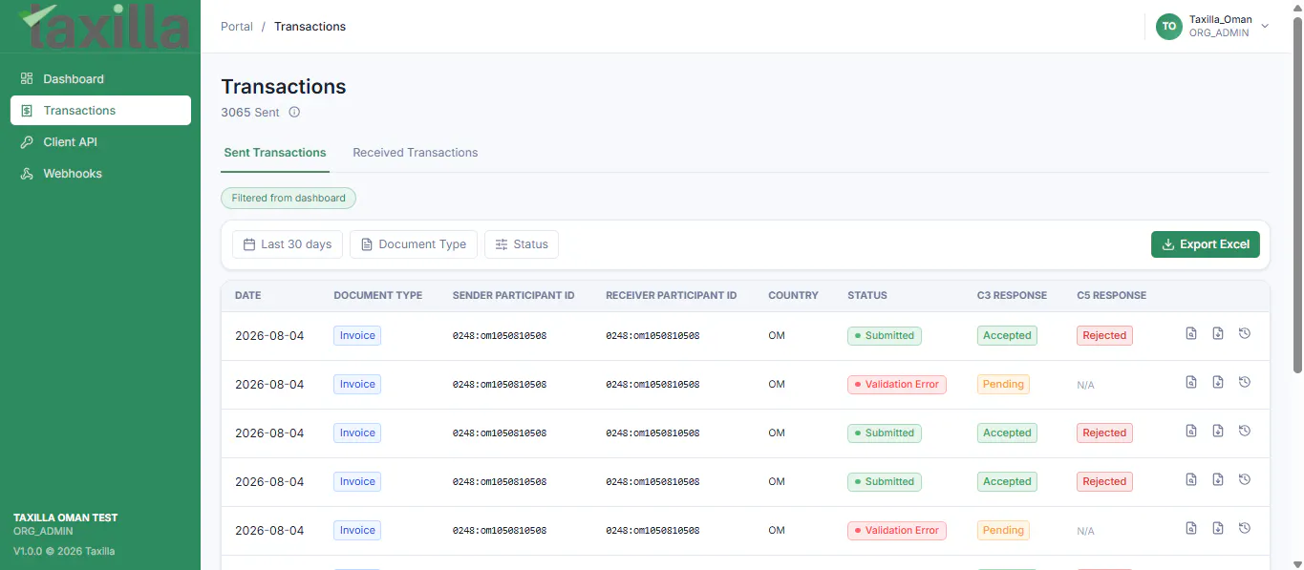Image resolution: width=1304 pixels, height=570 pixels.
Task: Click the COUNTRY column header
Action: pyautogui.click(x=793, y=296)
